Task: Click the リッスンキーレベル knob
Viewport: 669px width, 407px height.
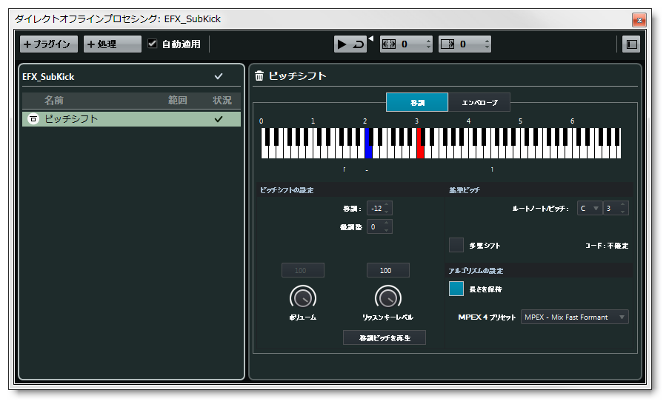Action: [x=387, y=297]
